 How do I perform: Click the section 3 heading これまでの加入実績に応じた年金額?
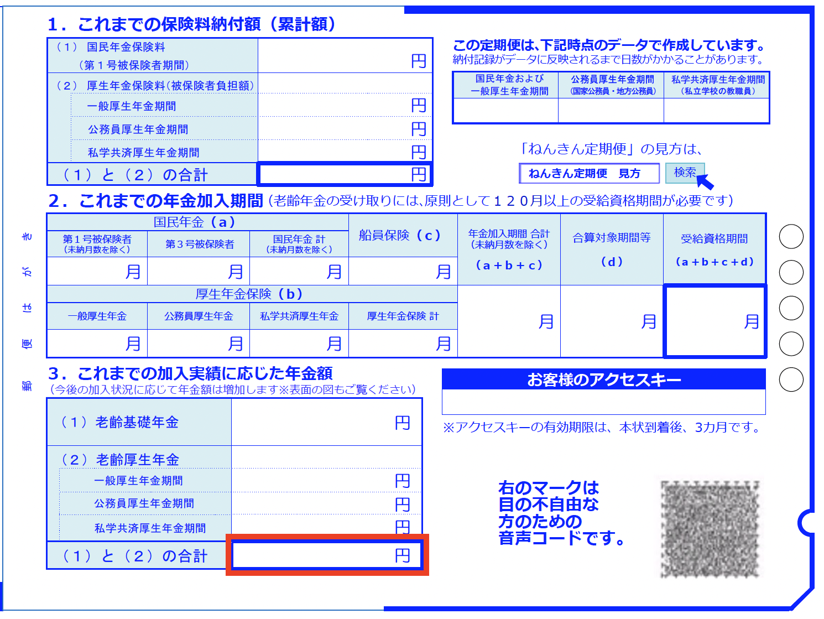191,373
